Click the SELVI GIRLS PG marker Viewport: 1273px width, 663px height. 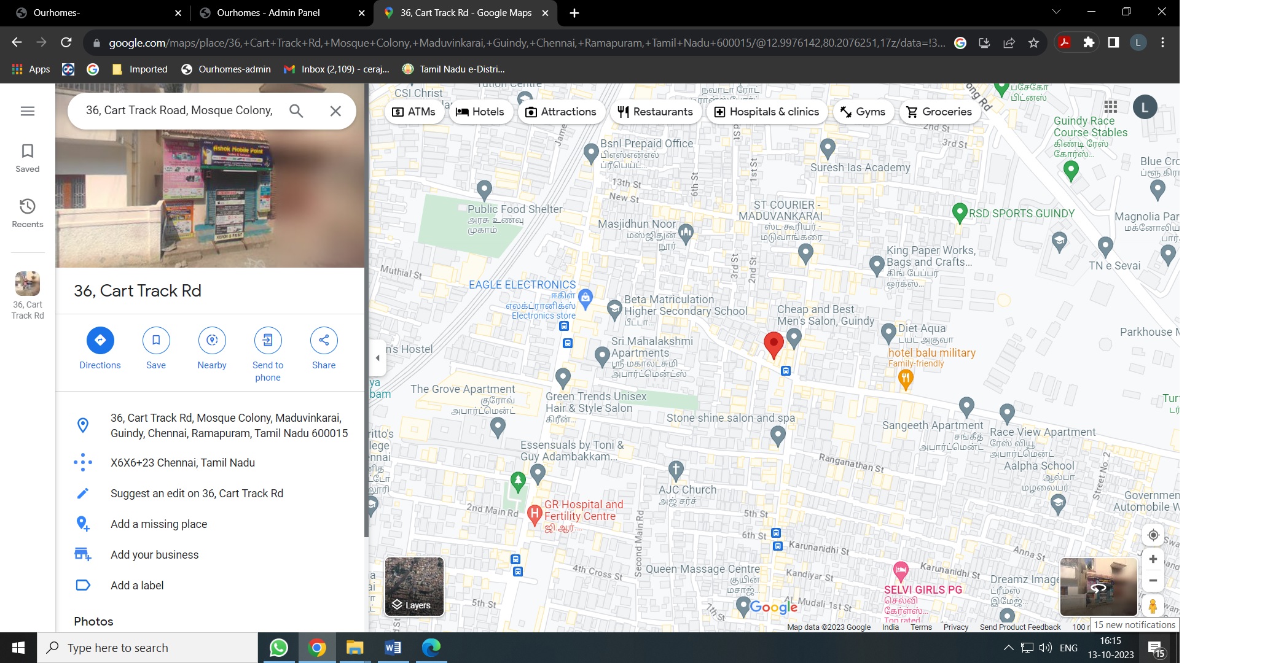pyautogui.click(x=901, y=571)
